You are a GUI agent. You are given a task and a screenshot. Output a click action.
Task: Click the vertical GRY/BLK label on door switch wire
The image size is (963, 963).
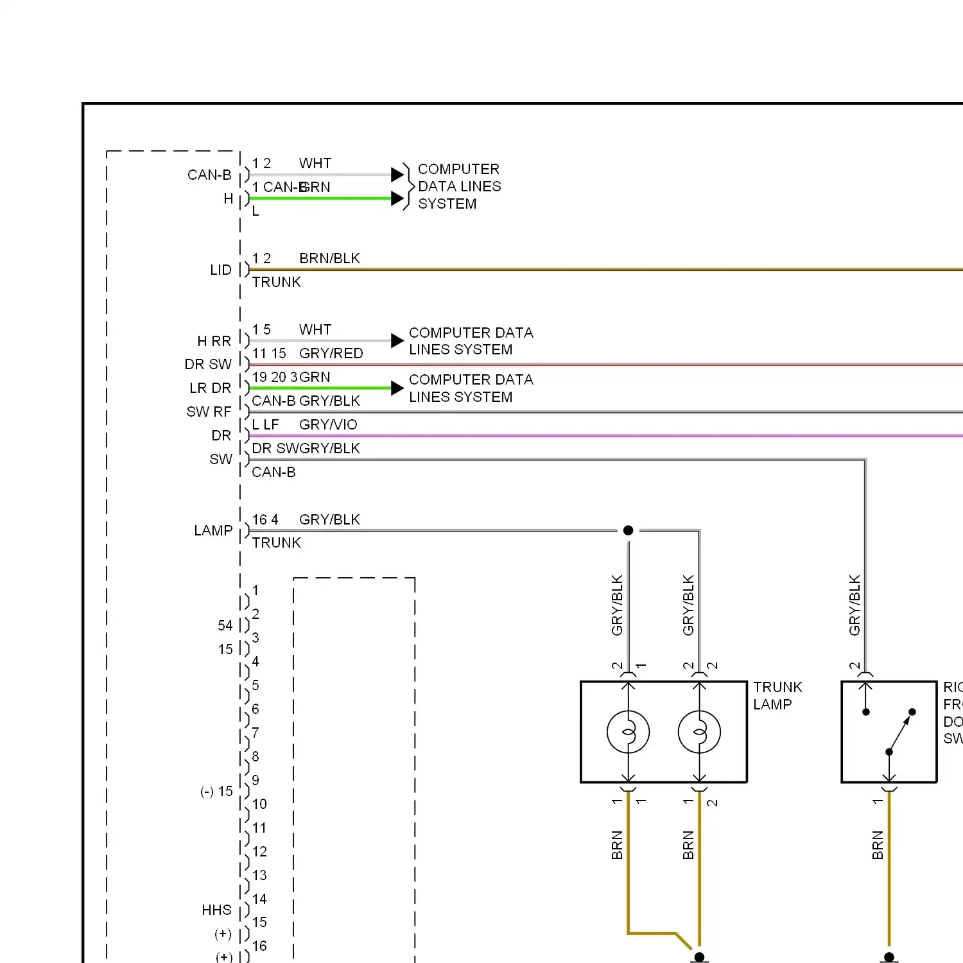point(855,605)
